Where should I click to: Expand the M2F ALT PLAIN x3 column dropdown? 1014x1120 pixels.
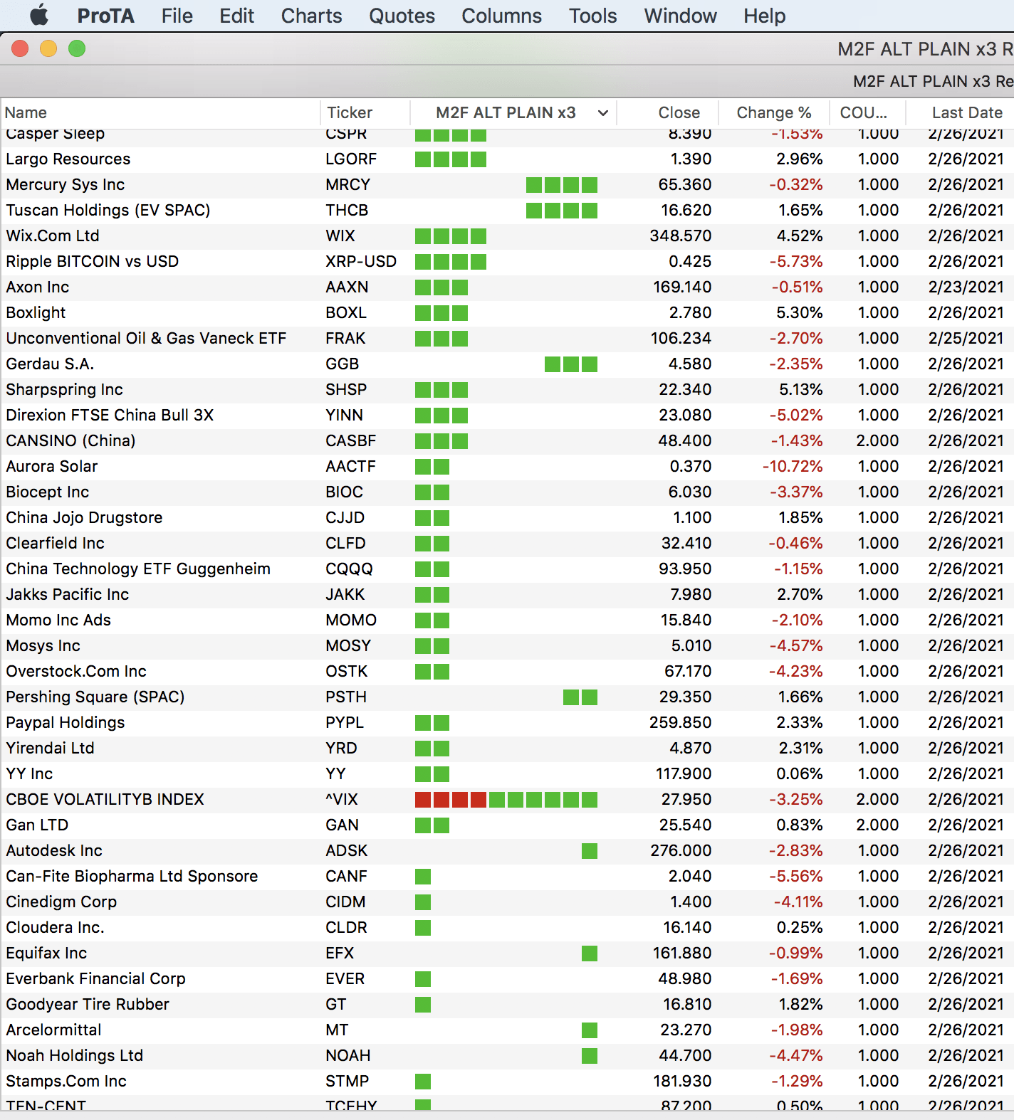[602, 113]
